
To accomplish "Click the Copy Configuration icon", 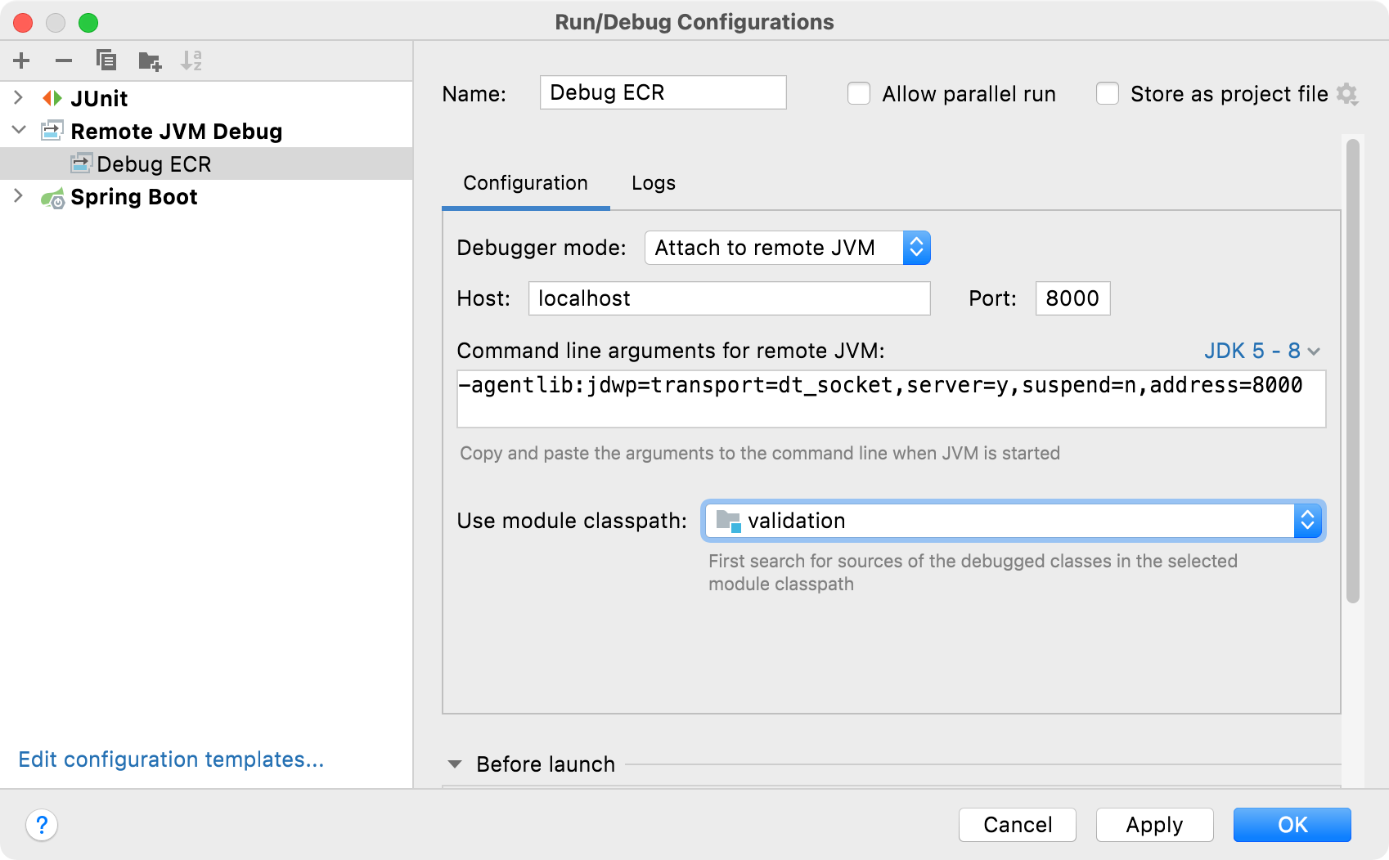I will click(x=106, y=60).
